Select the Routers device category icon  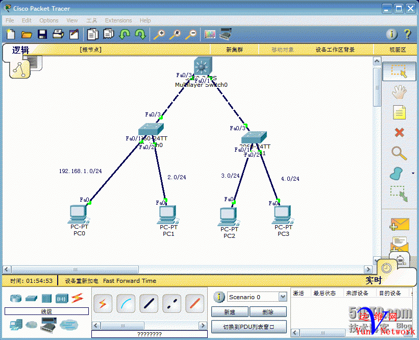[16, 298]
